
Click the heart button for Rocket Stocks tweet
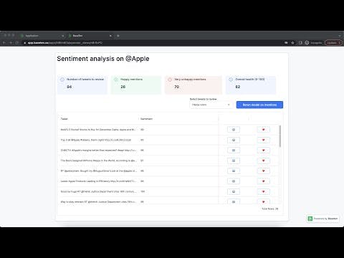pos(264,130)
